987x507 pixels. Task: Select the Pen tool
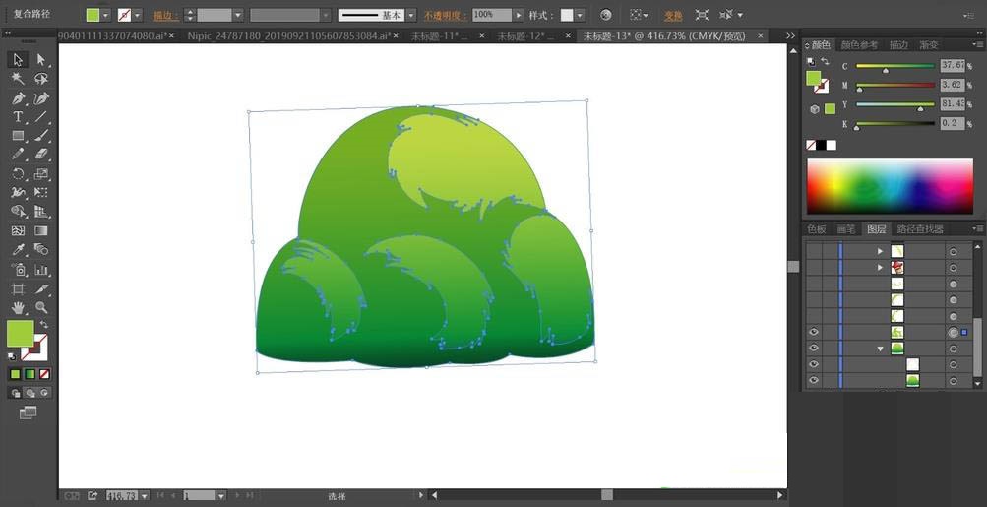coord(18,98)
